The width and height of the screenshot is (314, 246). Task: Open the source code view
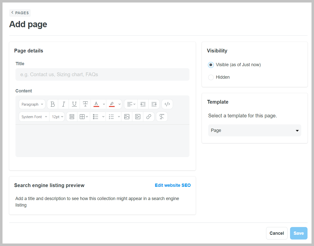point(167,104)
